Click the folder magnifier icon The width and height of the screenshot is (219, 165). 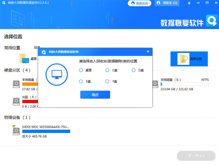183,59
